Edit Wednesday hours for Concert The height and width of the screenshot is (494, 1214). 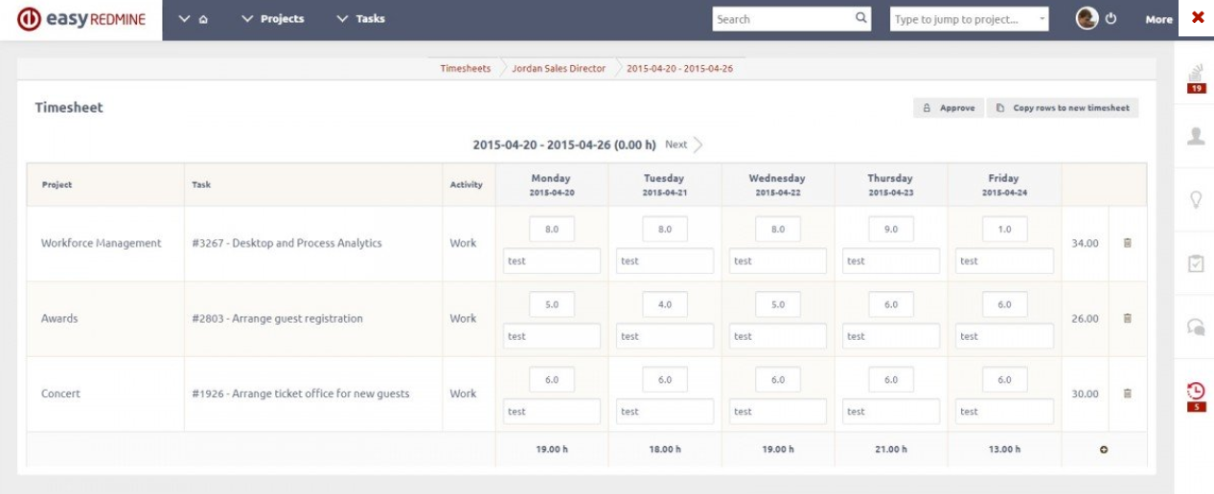click(777, 380)
